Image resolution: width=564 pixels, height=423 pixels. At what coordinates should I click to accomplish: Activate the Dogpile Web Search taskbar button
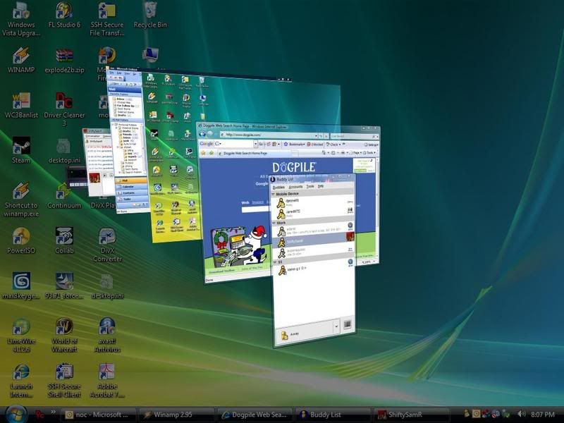pyautogui.click(x=255, y=415)
